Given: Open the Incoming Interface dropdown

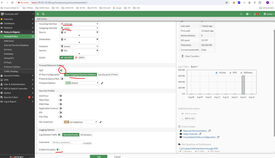Looking at the screenshot, I should coord(79,24).
